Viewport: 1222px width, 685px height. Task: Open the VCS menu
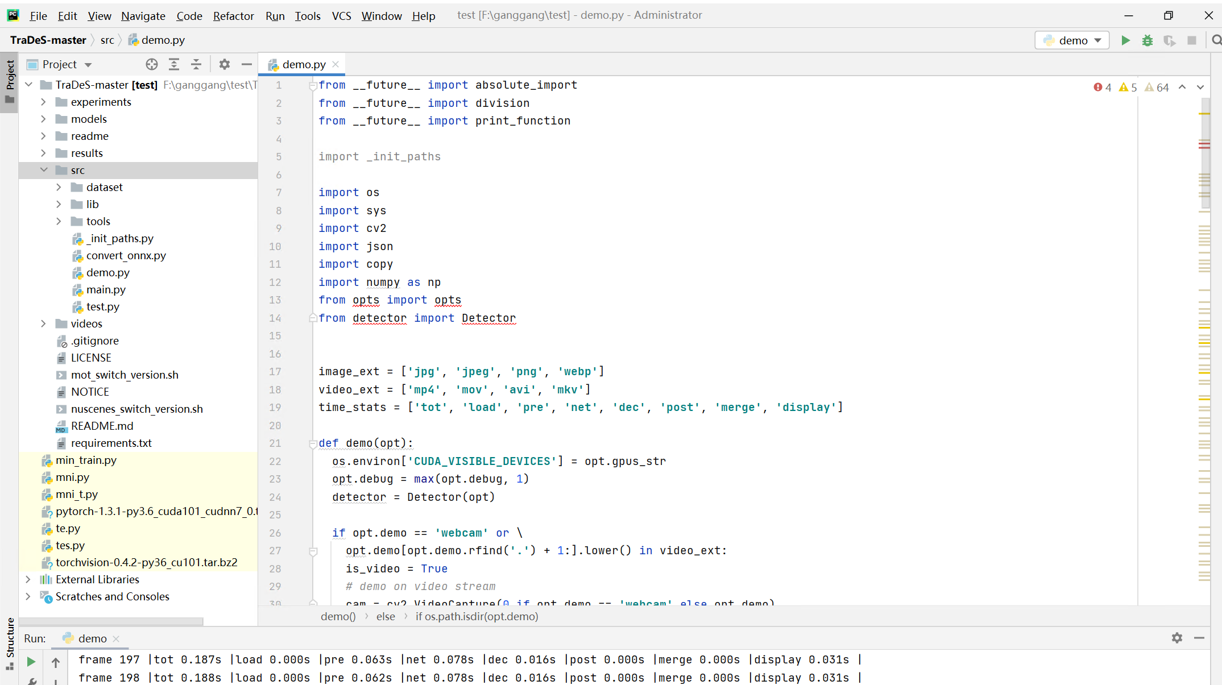(341, 16)
